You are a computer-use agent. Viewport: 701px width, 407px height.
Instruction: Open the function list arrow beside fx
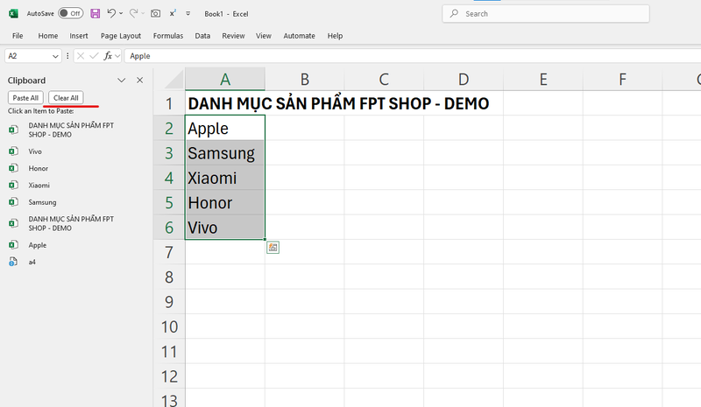117,56
